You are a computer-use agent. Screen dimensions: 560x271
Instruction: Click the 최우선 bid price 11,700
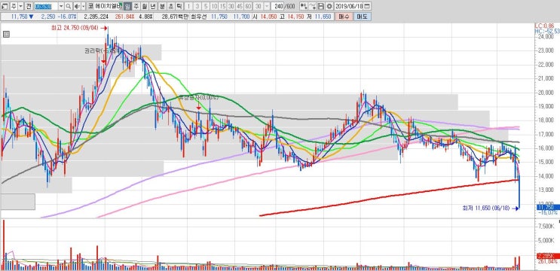(240, 17)
